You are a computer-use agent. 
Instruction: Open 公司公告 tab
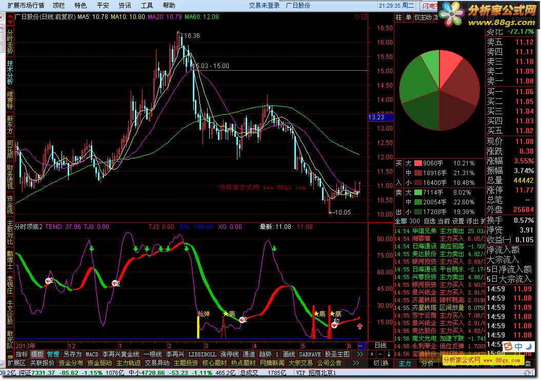tap(329, 363)
